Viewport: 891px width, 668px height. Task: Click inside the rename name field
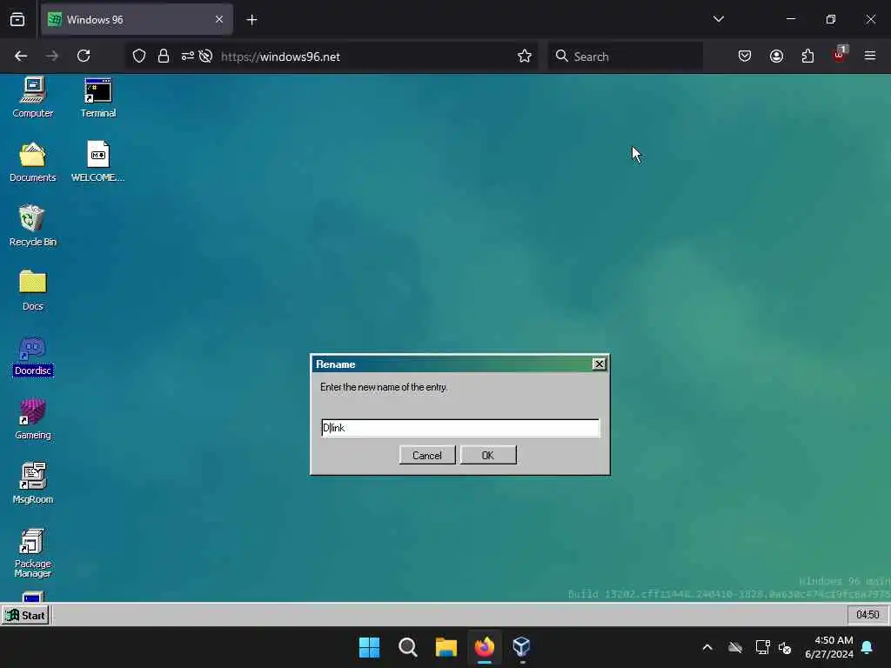pyautogui.click(x=460, y=428)
